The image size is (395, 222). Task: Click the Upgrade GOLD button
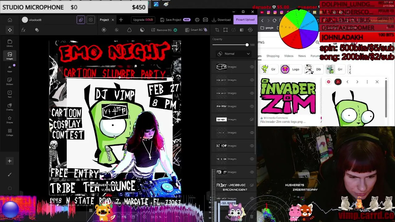click(143, 20)
